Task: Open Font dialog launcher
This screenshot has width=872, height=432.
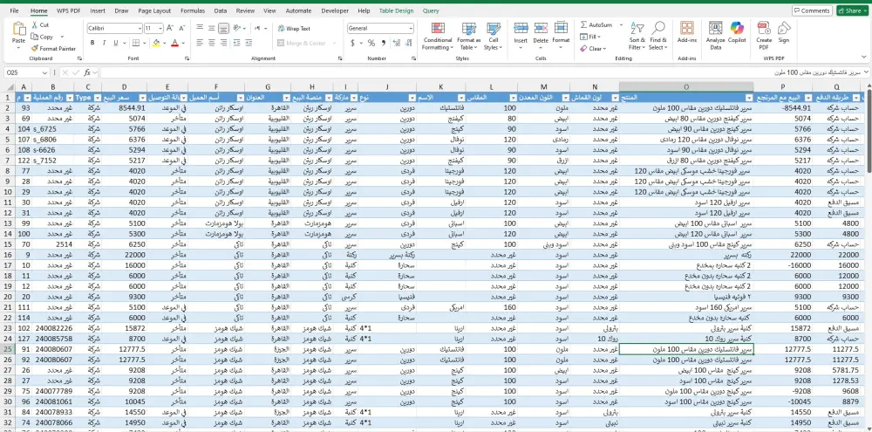Action: click(x=187, y=58)
